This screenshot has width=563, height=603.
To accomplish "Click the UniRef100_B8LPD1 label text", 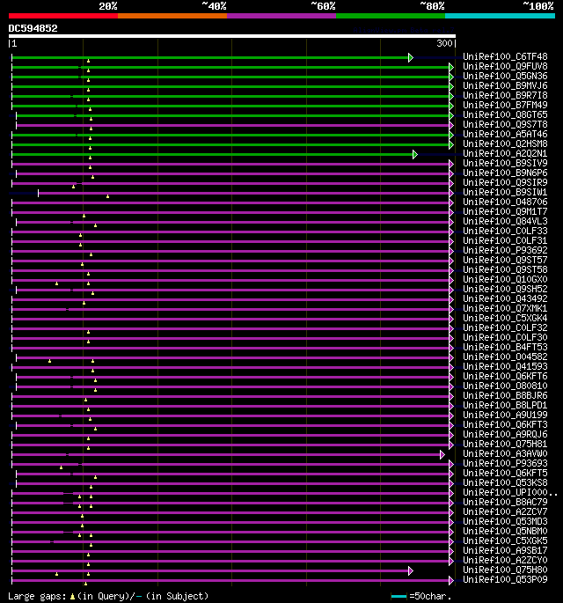I will (x=505, y=405).
